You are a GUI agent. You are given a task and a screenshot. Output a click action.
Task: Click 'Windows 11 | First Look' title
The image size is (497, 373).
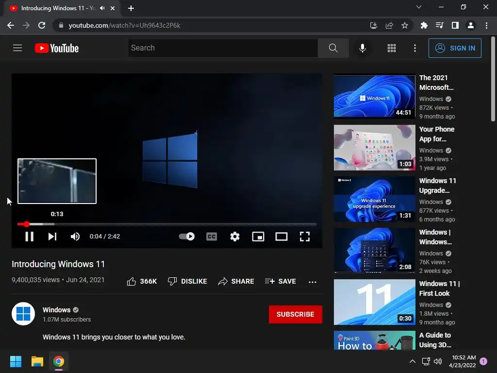point(439,288)
